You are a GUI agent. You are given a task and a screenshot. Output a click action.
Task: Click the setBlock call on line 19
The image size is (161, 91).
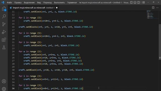[55, 36]
